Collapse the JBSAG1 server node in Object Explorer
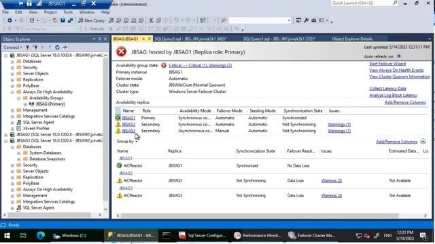 6,56
